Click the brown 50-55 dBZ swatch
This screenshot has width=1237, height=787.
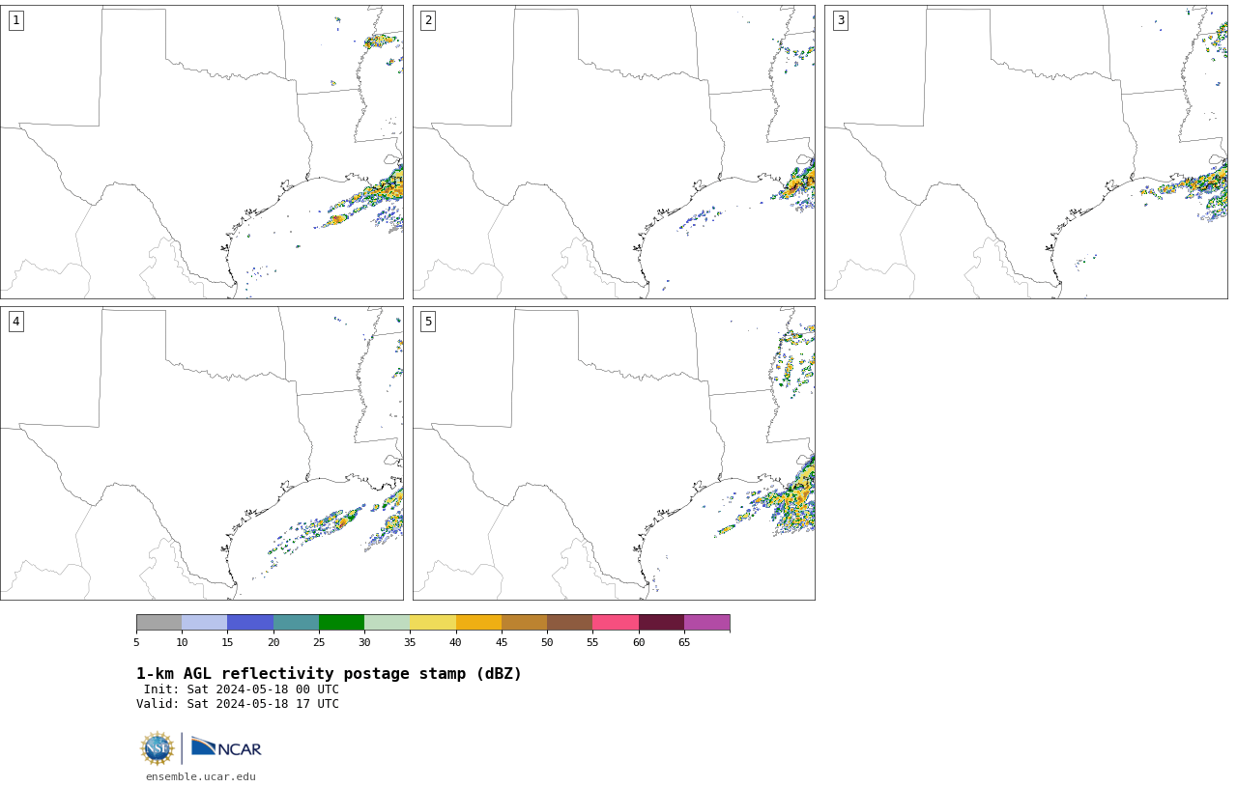tap(569, 622)
